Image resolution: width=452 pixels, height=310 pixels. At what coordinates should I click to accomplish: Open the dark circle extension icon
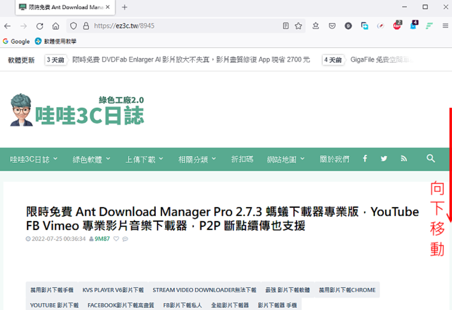(x=348, y=26)
